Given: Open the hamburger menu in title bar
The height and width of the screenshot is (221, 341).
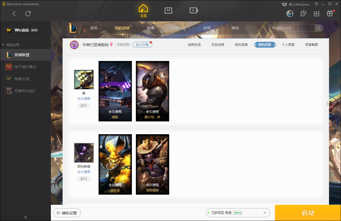Looking at the screenshot, I should point(316,4).
